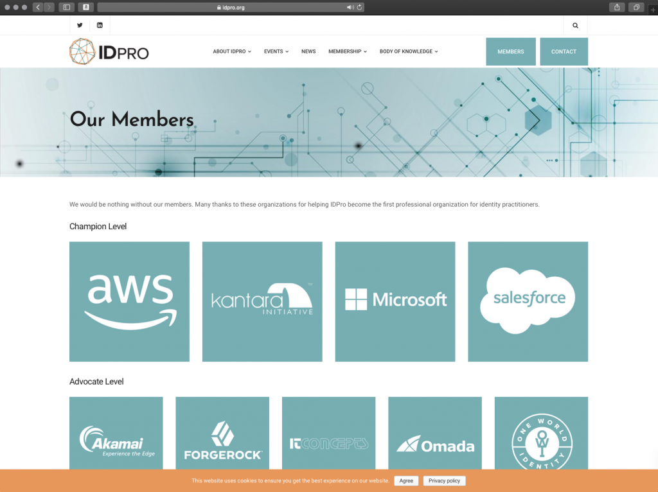Open the Safari share menu
This screenshot has width=658, height=492.
click(617, 7)
